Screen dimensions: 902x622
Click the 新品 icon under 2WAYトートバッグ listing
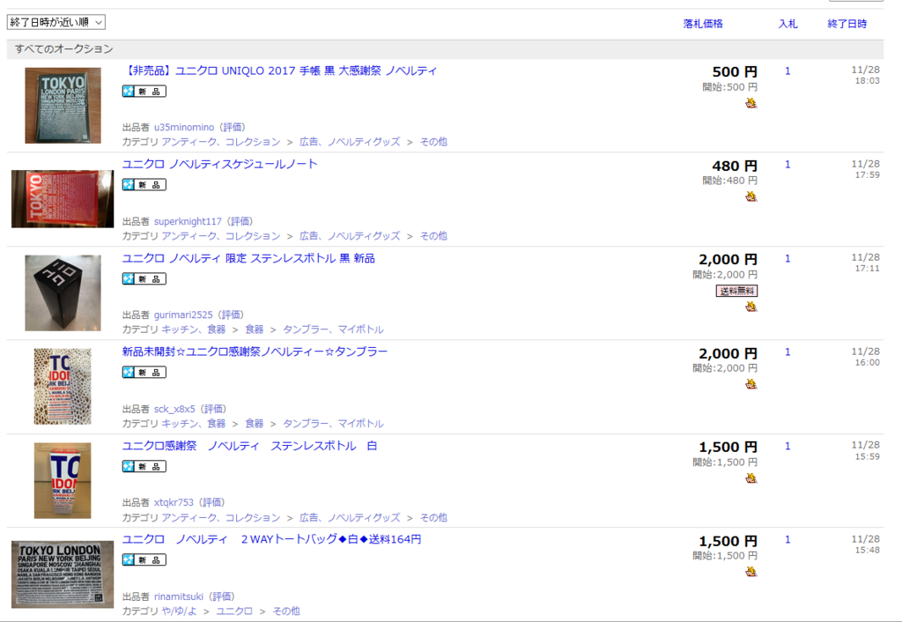[144, 559]
